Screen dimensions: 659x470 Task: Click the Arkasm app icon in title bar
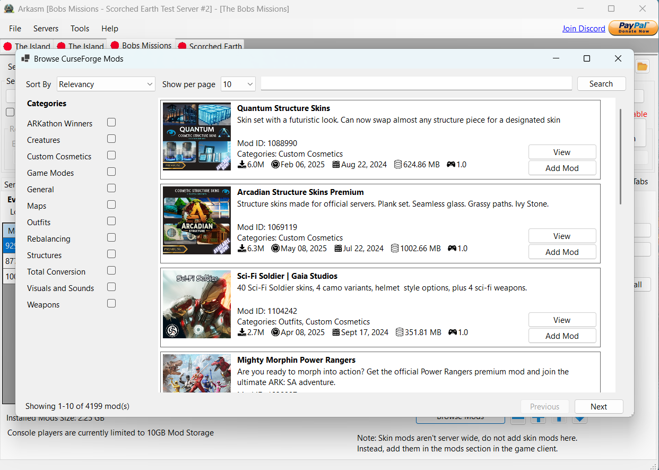pyautogui.click(x=8, y=9)
